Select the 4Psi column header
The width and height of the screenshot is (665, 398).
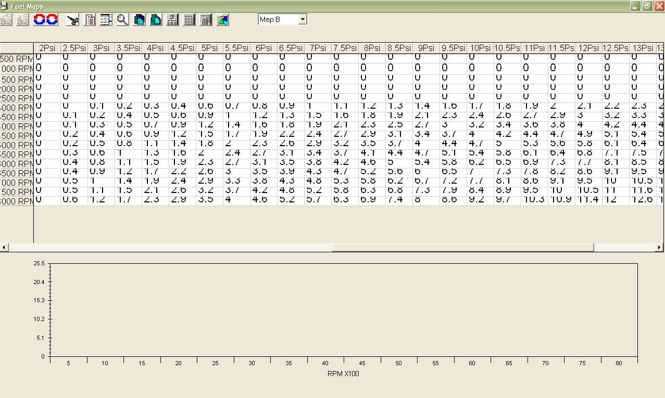click(156, 48)
